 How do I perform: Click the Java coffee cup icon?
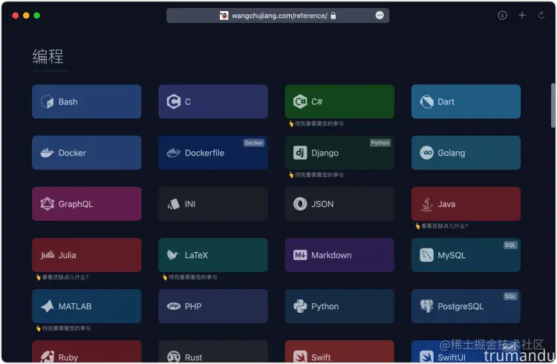tap(426, 204)
